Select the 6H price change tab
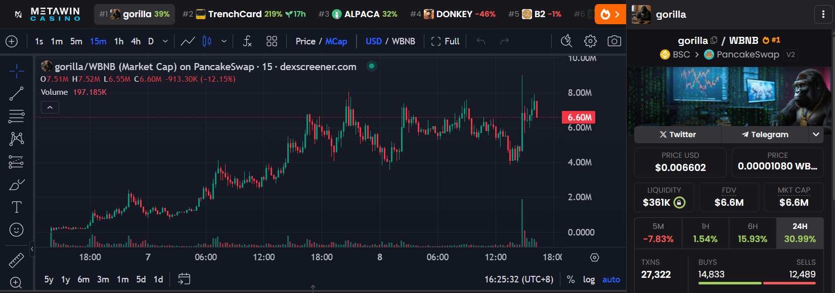835x293 pixels. tap(753, 233)
